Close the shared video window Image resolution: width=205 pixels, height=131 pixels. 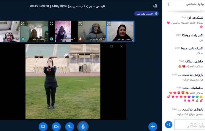(121, 46)
